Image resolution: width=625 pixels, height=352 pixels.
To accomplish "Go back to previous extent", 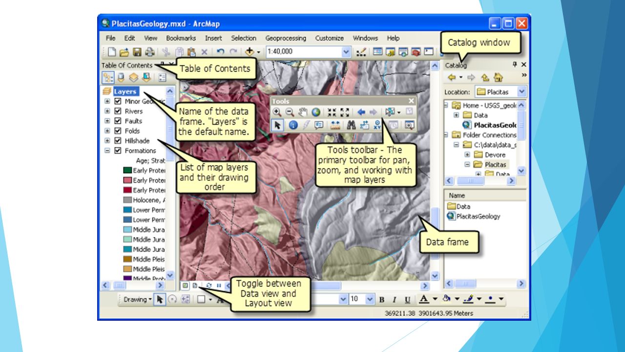I will click(361, 112).
